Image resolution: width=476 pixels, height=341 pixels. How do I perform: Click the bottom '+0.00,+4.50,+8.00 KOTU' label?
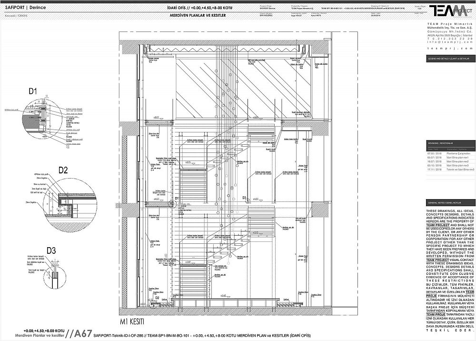[44, 331]
